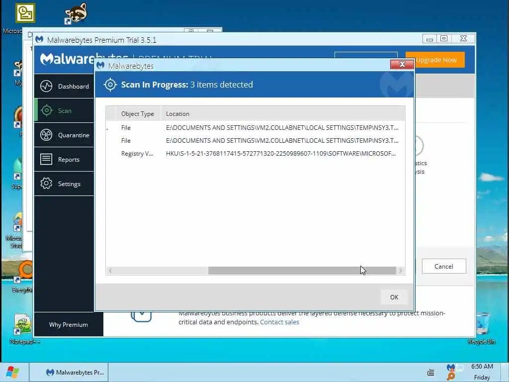Click the 6:50 AM clock in taskbar
509x382 pixels.
click(482, 367)
